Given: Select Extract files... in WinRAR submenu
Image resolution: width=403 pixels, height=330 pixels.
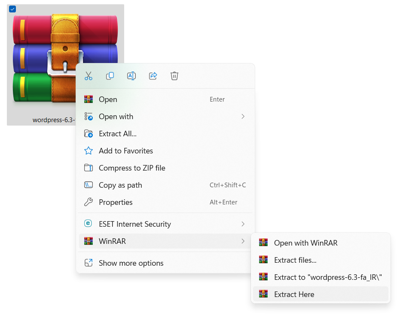Looking at the screenshot, I should pyautogui.click(x=321, y=260).
